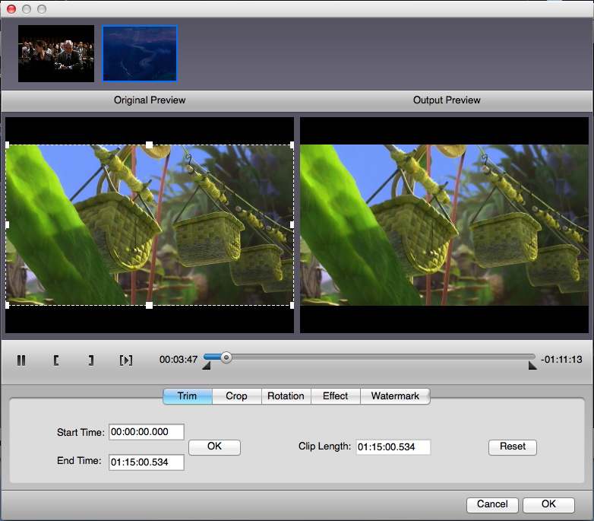Close the window with the red button
This screenshot has width=594, height=521.
point(11,8)
